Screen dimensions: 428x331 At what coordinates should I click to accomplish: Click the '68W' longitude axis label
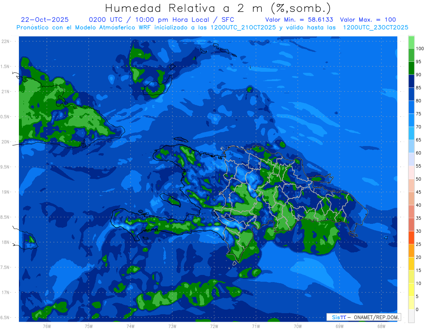381,326
